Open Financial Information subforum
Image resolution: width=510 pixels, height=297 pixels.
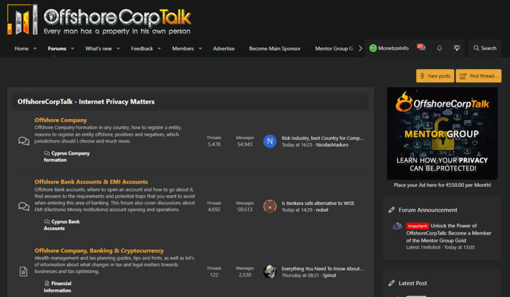58,287
